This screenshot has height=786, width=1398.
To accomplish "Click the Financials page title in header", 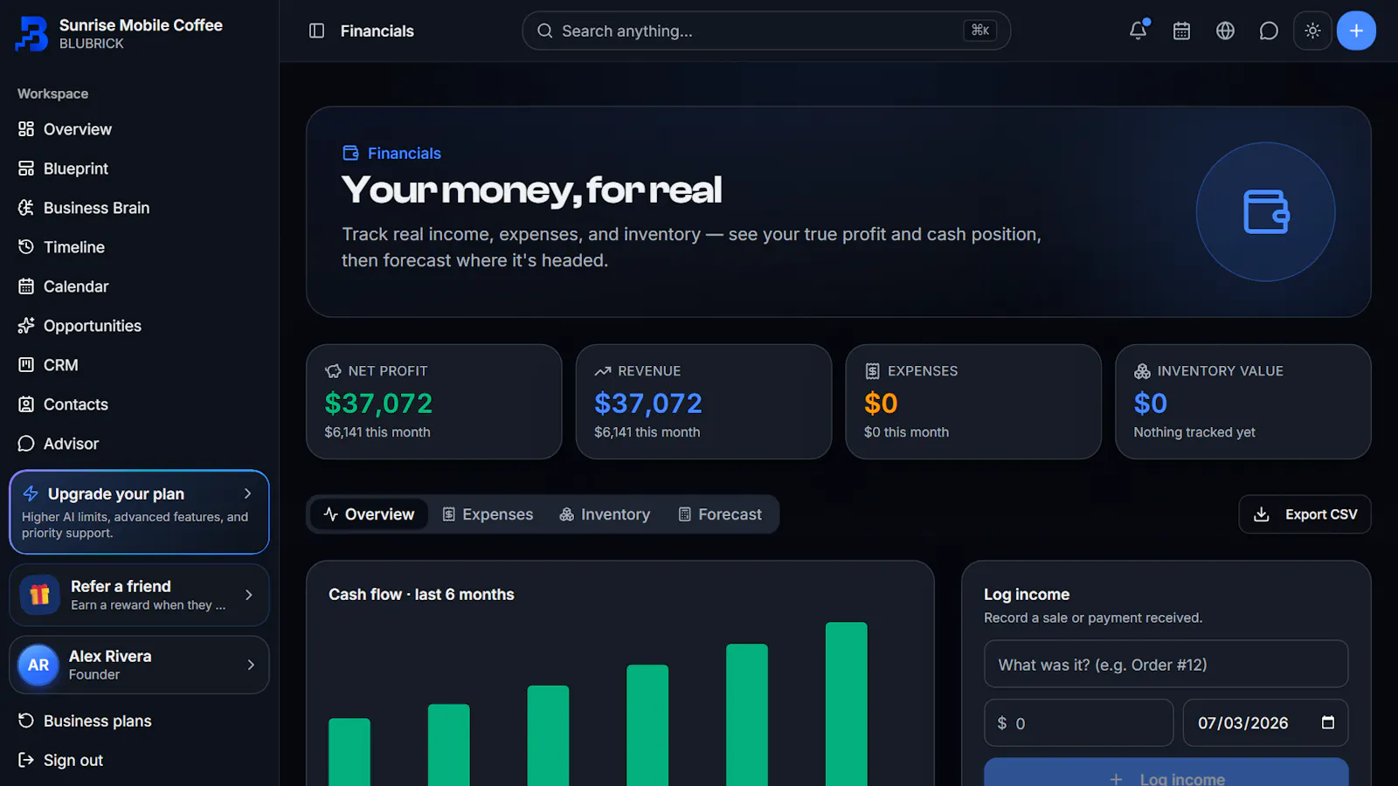I will pyautogui.click(x=377, y=31).
